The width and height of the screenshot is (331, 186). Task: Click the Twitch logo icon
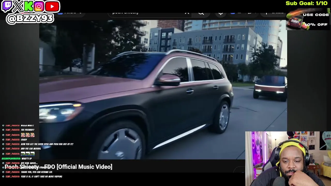pos(7,6)
